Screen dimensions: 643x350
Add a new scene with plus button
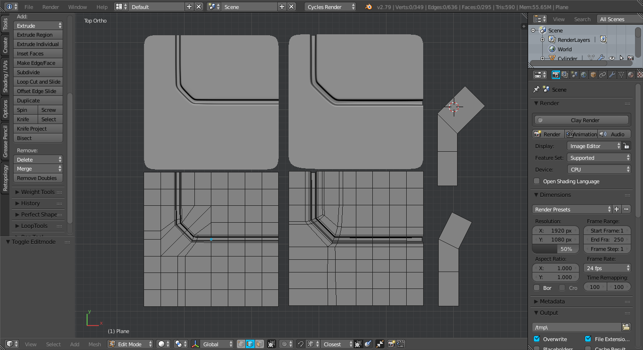pyautogui.click(x=282, y=7)
